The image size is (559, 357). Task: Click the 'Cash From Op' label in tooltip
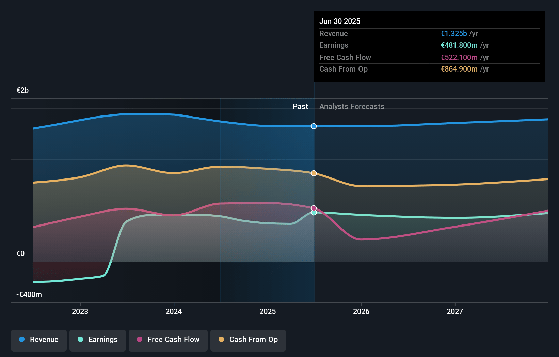coord(343,69)
